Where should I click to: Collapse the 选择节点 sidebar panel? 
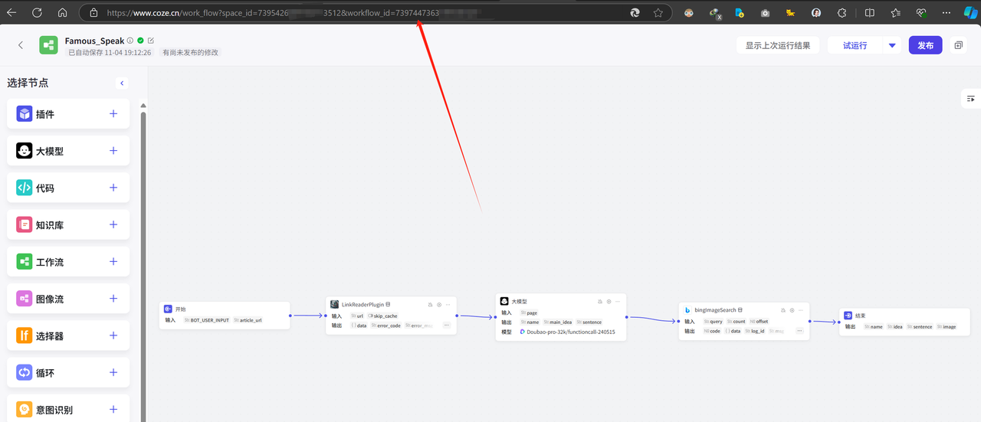coord(122,83)
